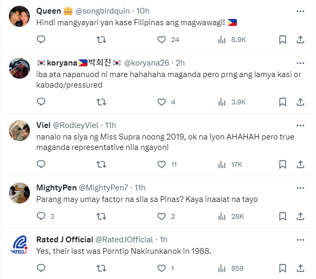Like koryana's tweet

coord(162,102)
